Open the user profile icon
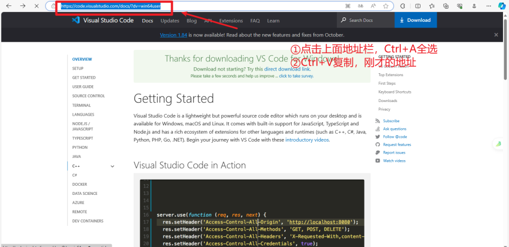 [474, 6]
